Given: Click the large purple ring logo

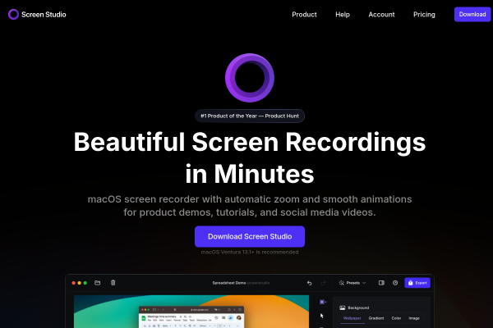Looking at the screenshot, I should coord(250,78).
